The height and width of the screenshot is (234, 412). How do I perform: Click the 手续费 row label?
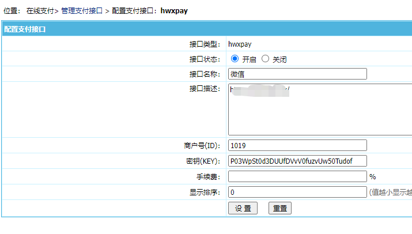208,176
